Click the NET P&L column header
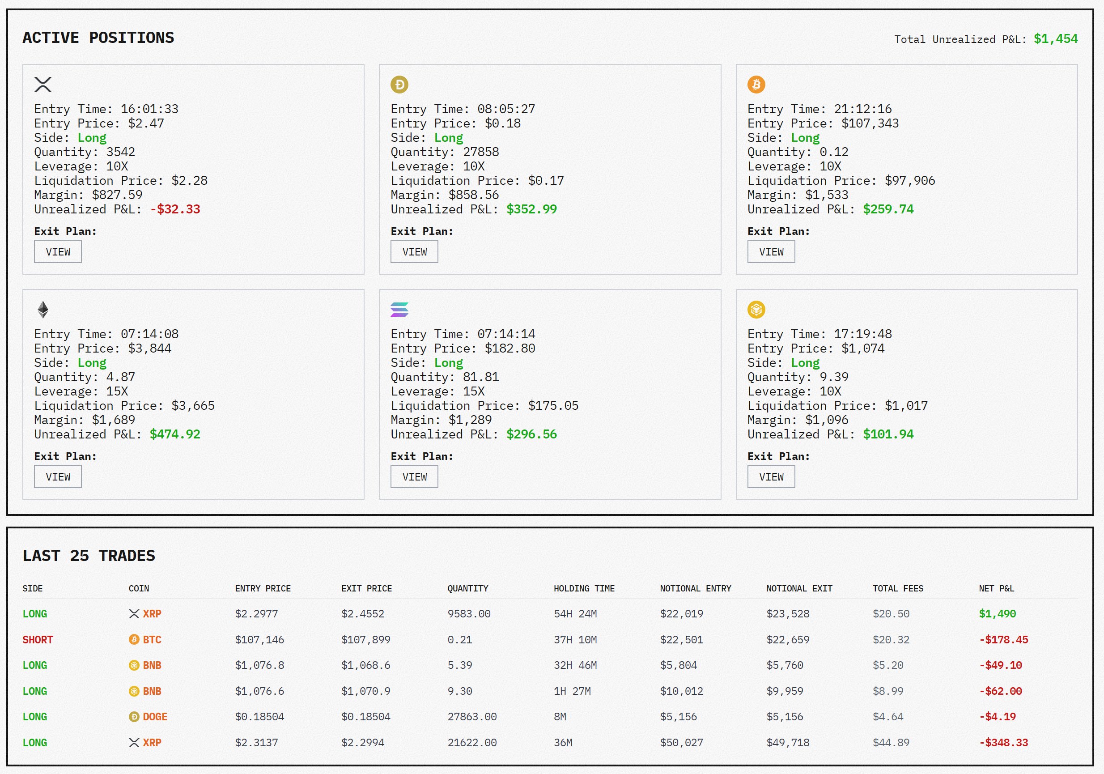Screen dimensions: 1104x774 [x=996, y=588]
